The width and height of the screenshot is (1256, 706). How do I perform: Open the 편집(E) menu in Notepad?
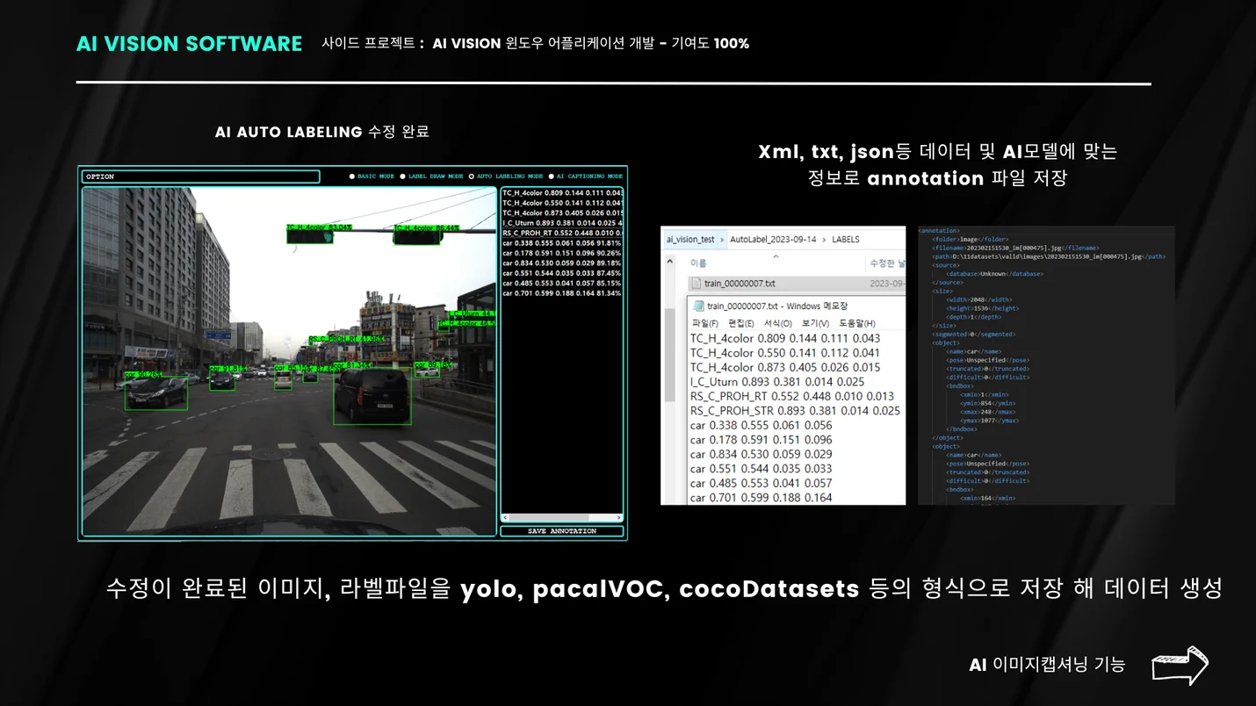coord(741,323)
